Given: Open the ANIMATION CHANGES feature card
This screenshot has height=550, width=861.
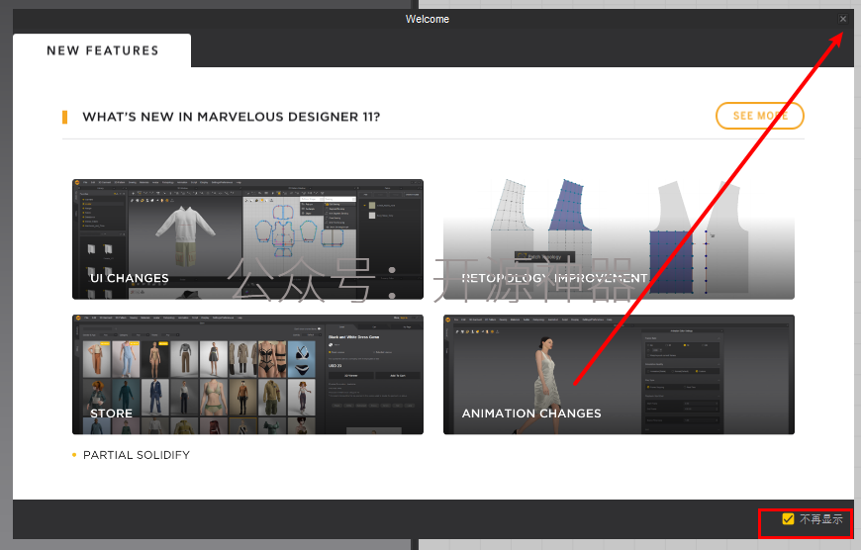Looking at the screenshot, I should tap(619, 374).
